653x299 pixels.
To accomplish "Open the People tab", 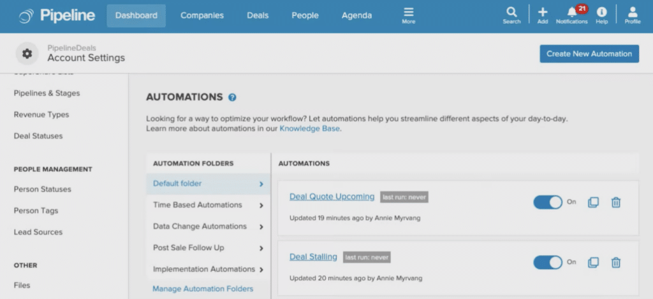I will [305, 16].
